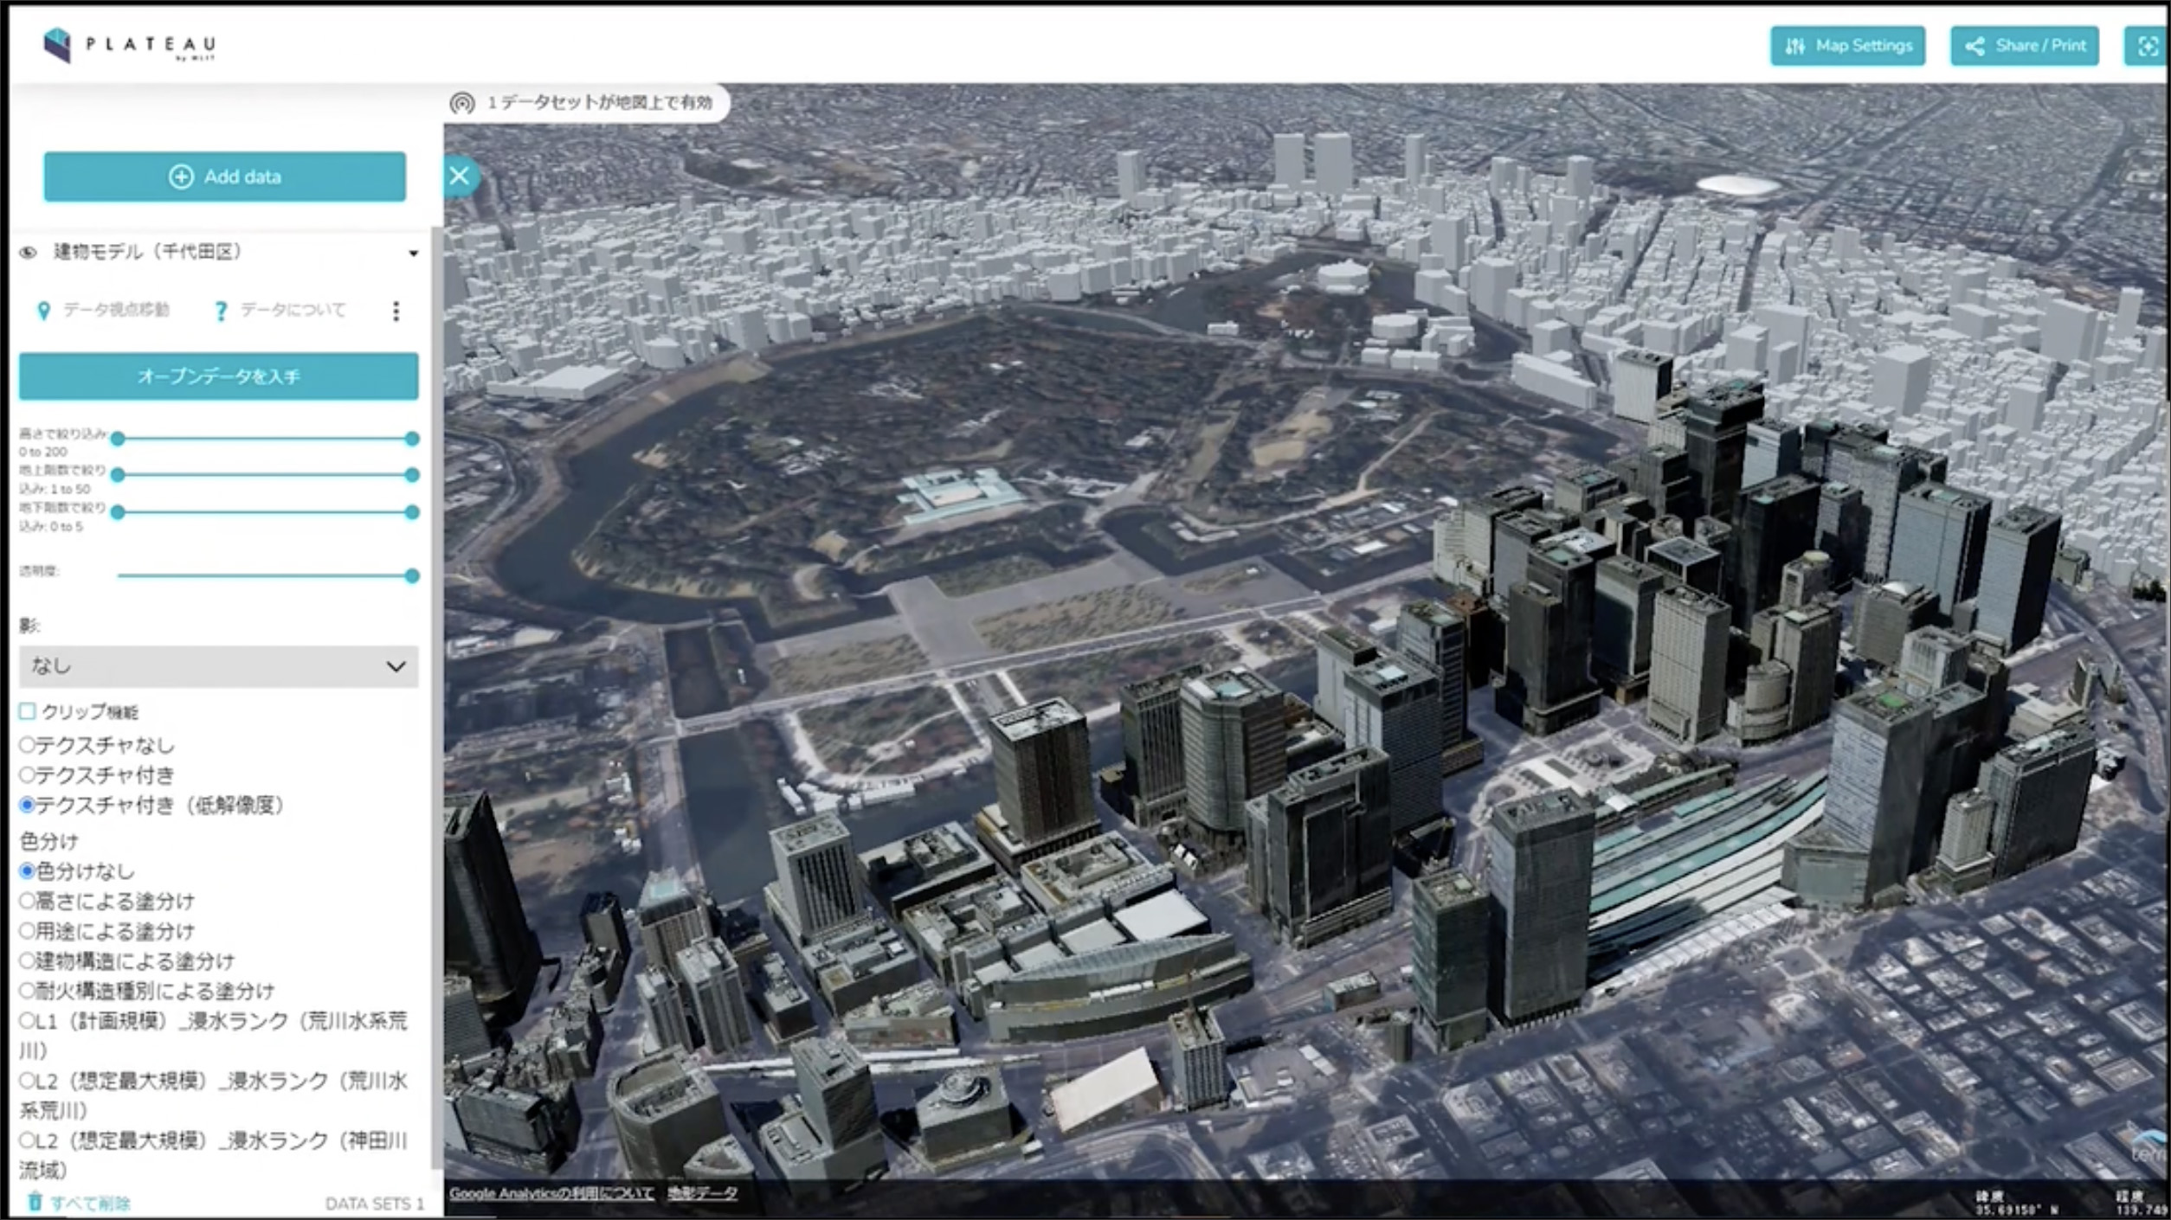Click 0 to 200 height range text
This screenshot has width=2171, height=1220.
43,452
